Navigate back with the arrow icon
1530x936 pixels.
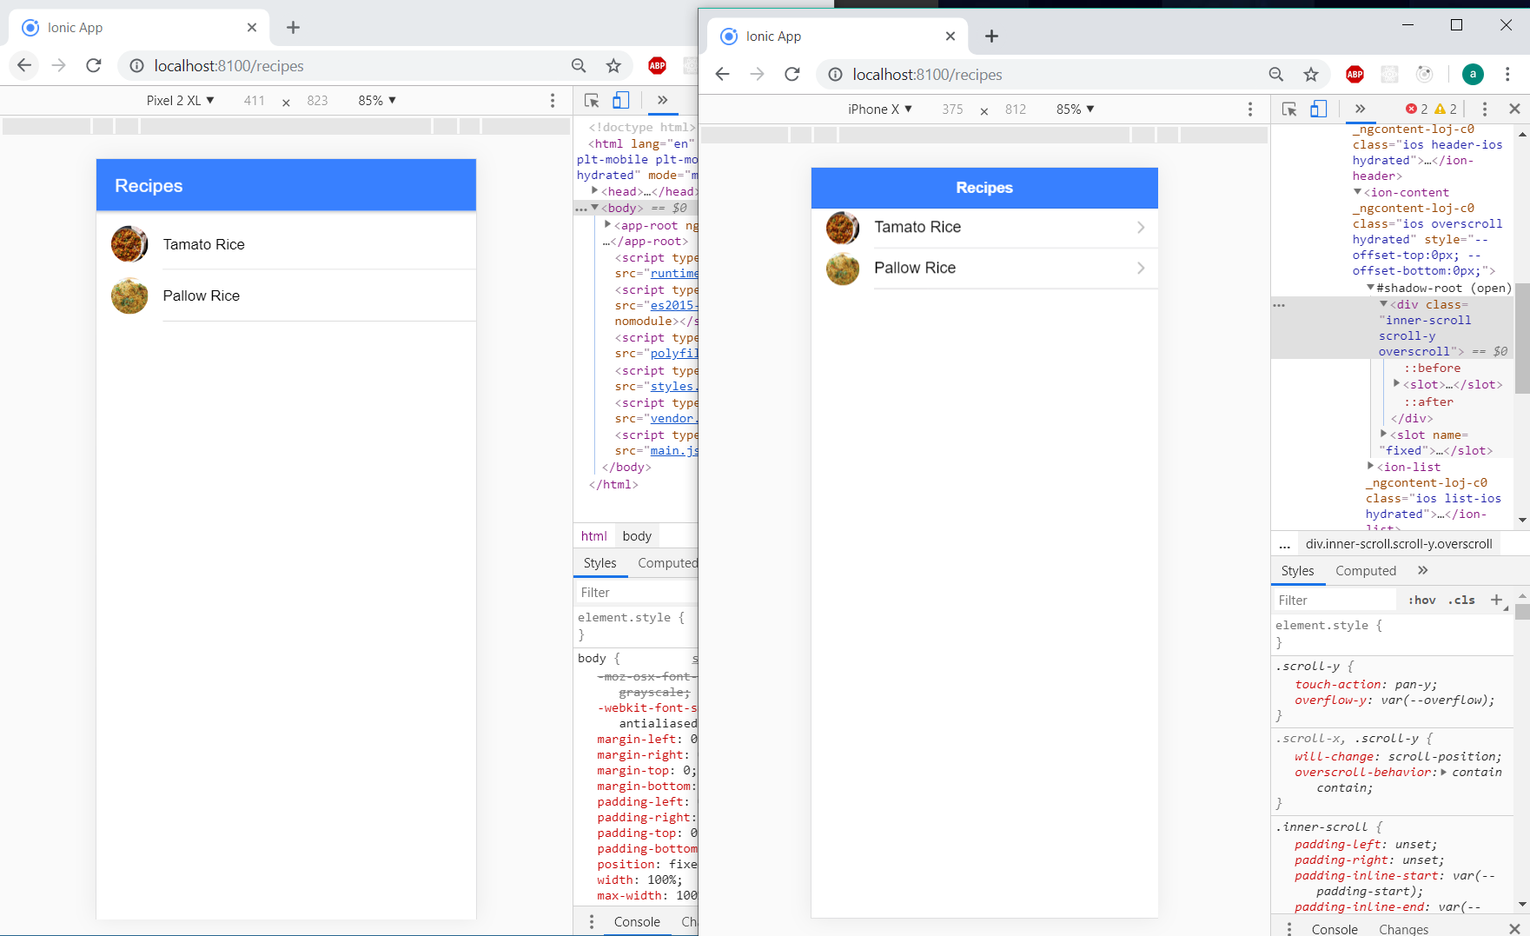(x=722, y=74)
